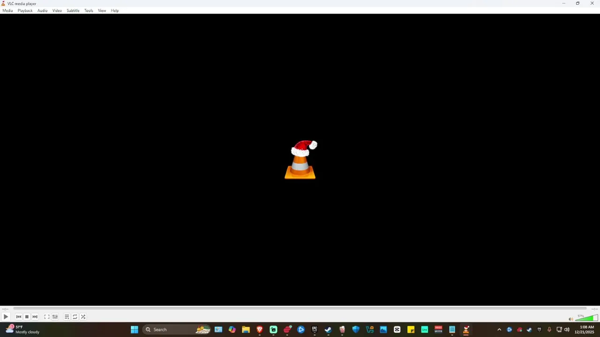Viewport: 600px width, 337px height.
Task: Open the Help menu
Action: [x=115, y=10]
